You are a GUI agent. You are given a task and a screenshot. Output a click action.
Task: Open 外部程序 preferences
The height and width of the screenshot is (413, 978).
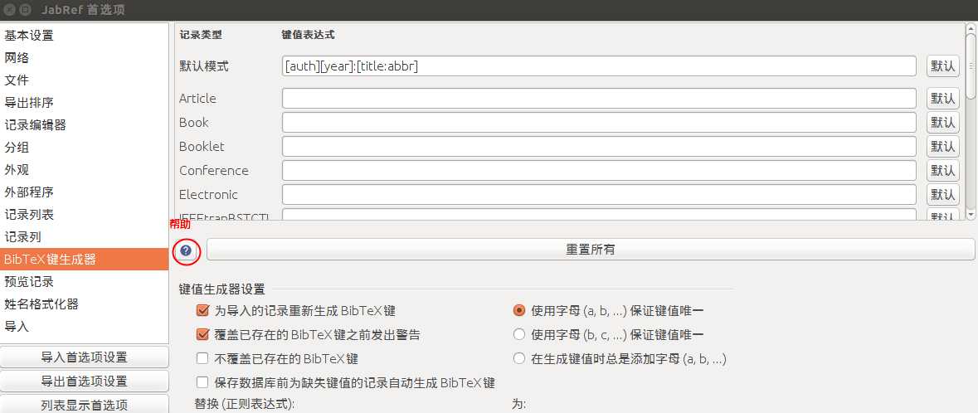pos(85,192)
